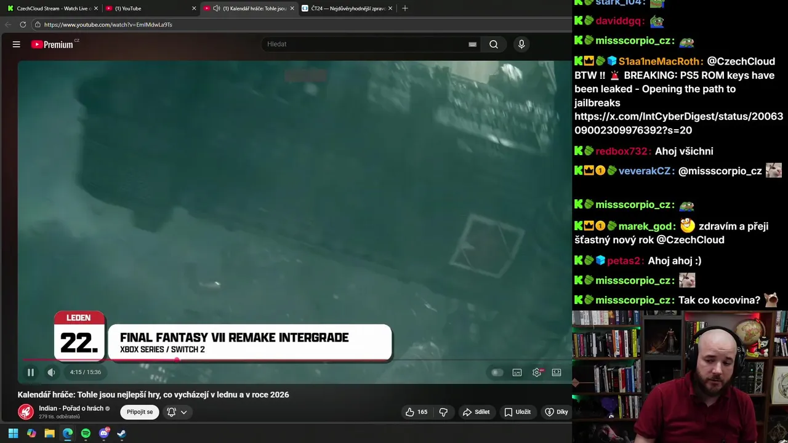788x443 pixels.
Task: Open the Windows Start menu
Action: pyautogui.click(x=13, y=433)
